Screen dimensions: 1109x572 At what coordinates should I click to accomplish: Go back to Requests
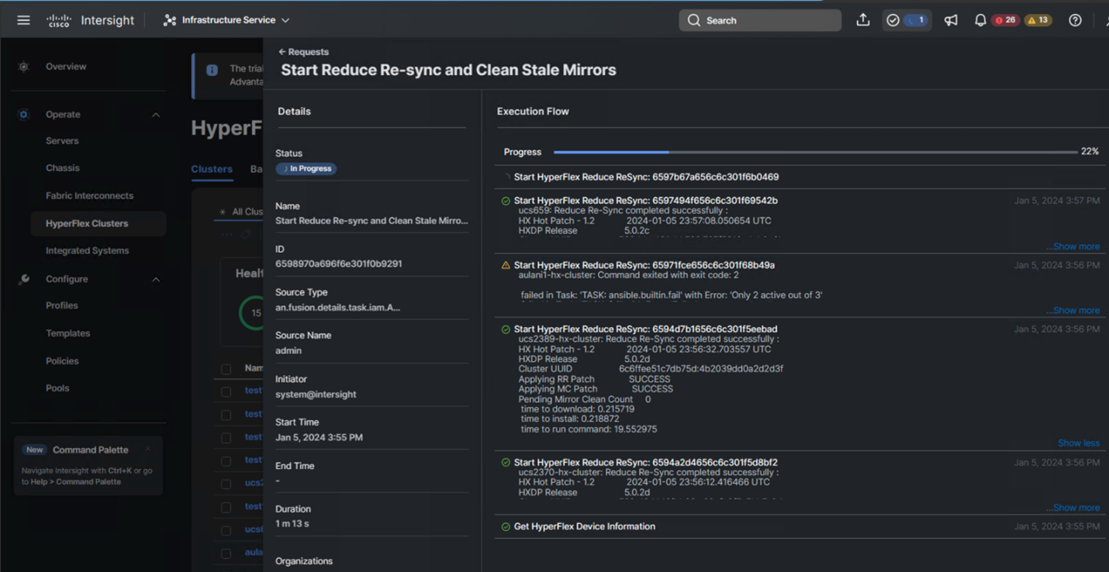point(303,52)
